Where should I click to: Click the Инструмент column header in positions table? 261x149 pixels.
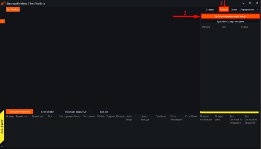tap(66, 116)
